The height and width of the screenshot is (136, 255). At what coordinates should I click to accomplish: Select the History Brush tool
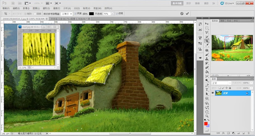point(207,63)
